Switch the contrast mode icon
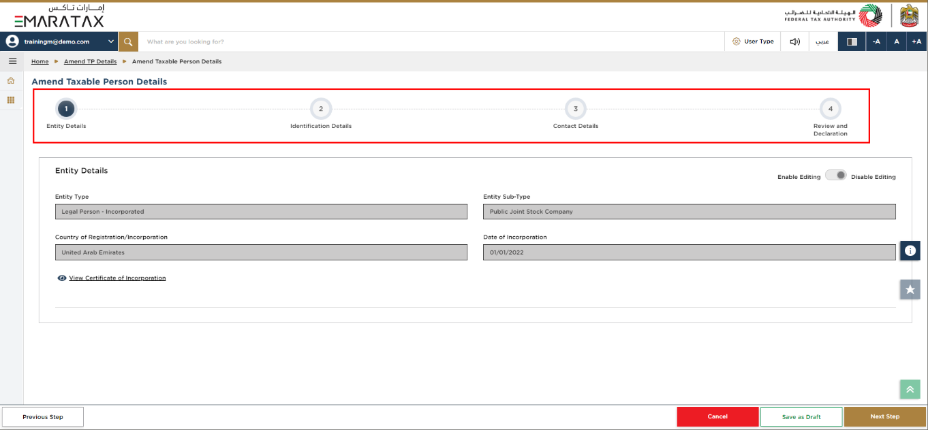Viewport: 928px width, 430px height. (x=852, y=42)
